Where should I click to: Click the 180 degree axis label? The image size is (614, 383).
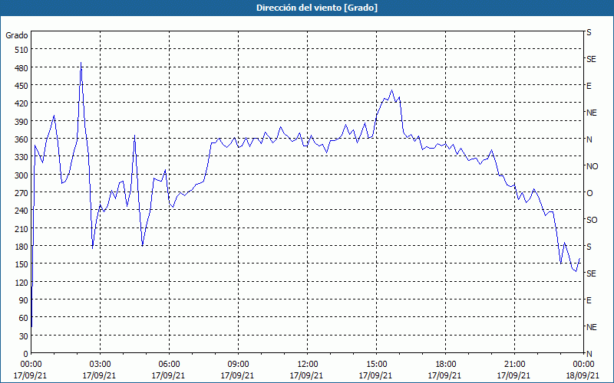coord(22,247)
